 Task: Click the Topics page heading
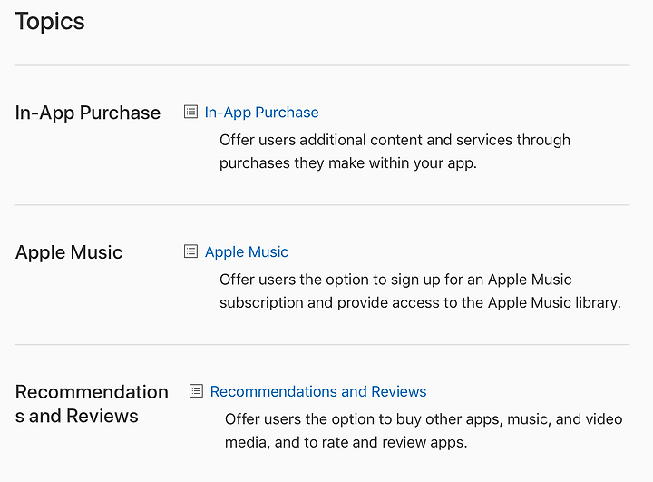50,22
